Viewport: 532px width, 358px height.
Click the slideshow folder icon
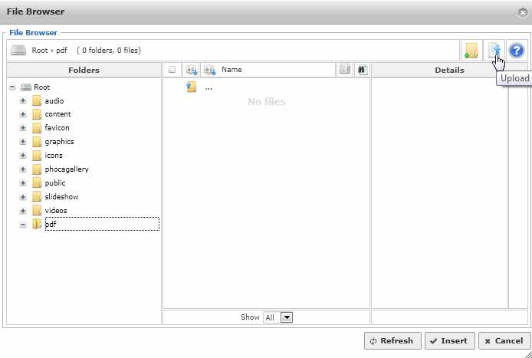click(x=37, y=197)
